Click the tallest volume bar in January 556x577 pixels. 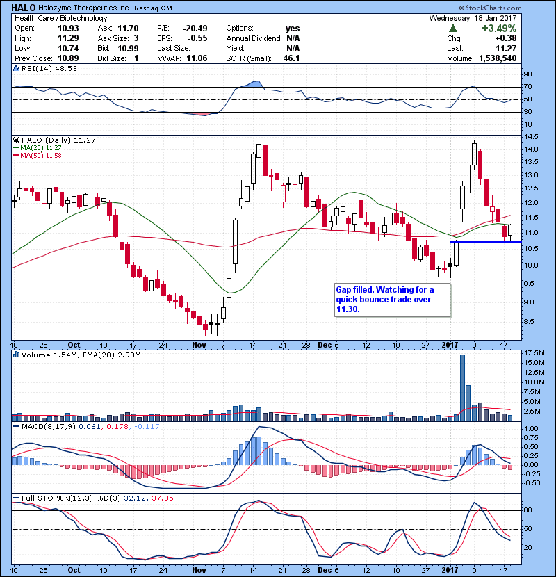pyautogui.click(x=463, y=388)
